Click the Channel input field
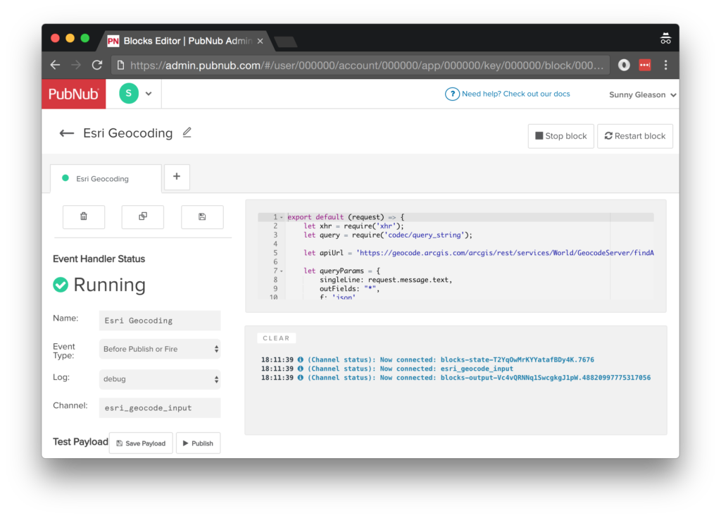The image size is (721, 518). point(159,407)
